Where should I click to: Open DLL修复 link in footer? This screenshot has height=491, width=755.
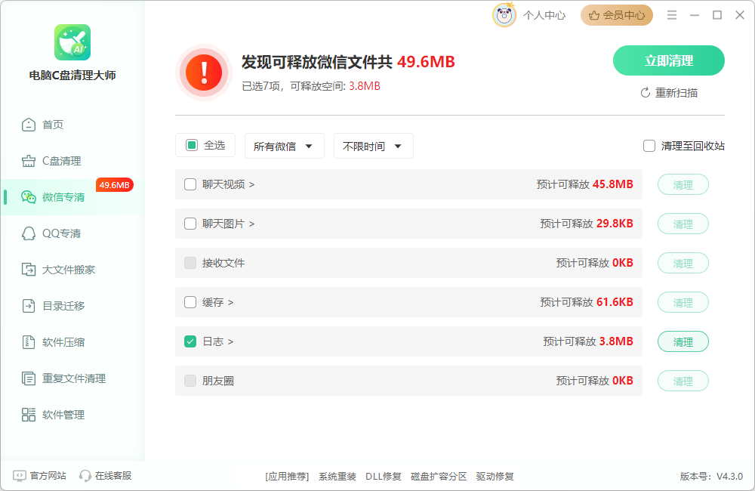pos(384,476)
